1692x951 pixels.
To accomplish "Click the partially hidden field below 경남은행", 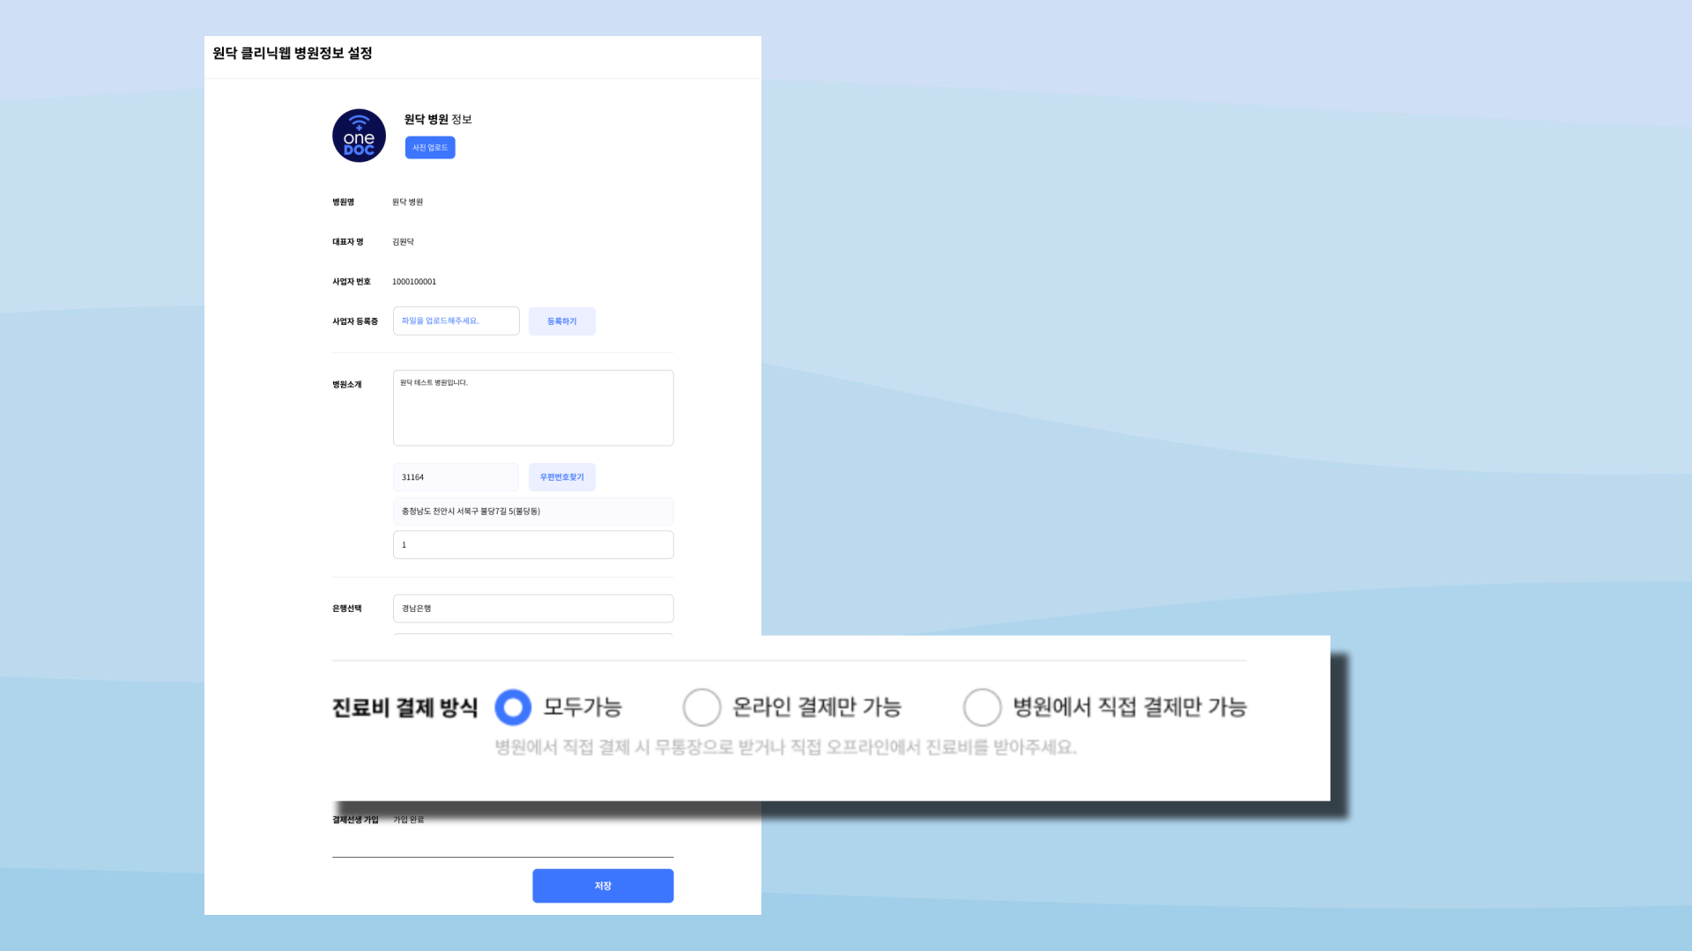I will click(x=533, y=633).
